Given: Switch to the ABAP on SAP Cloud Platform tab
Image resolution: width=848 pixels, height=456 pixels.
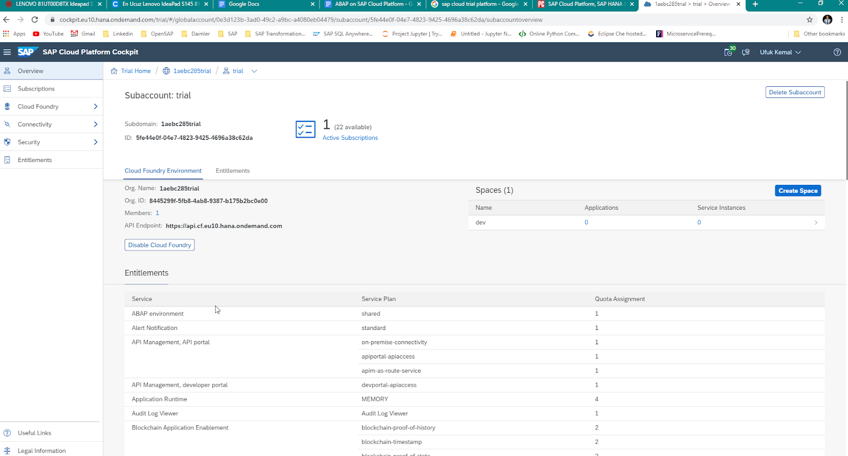Looking at the screenshot, I should pyautogui.click(x=373, y=4).
